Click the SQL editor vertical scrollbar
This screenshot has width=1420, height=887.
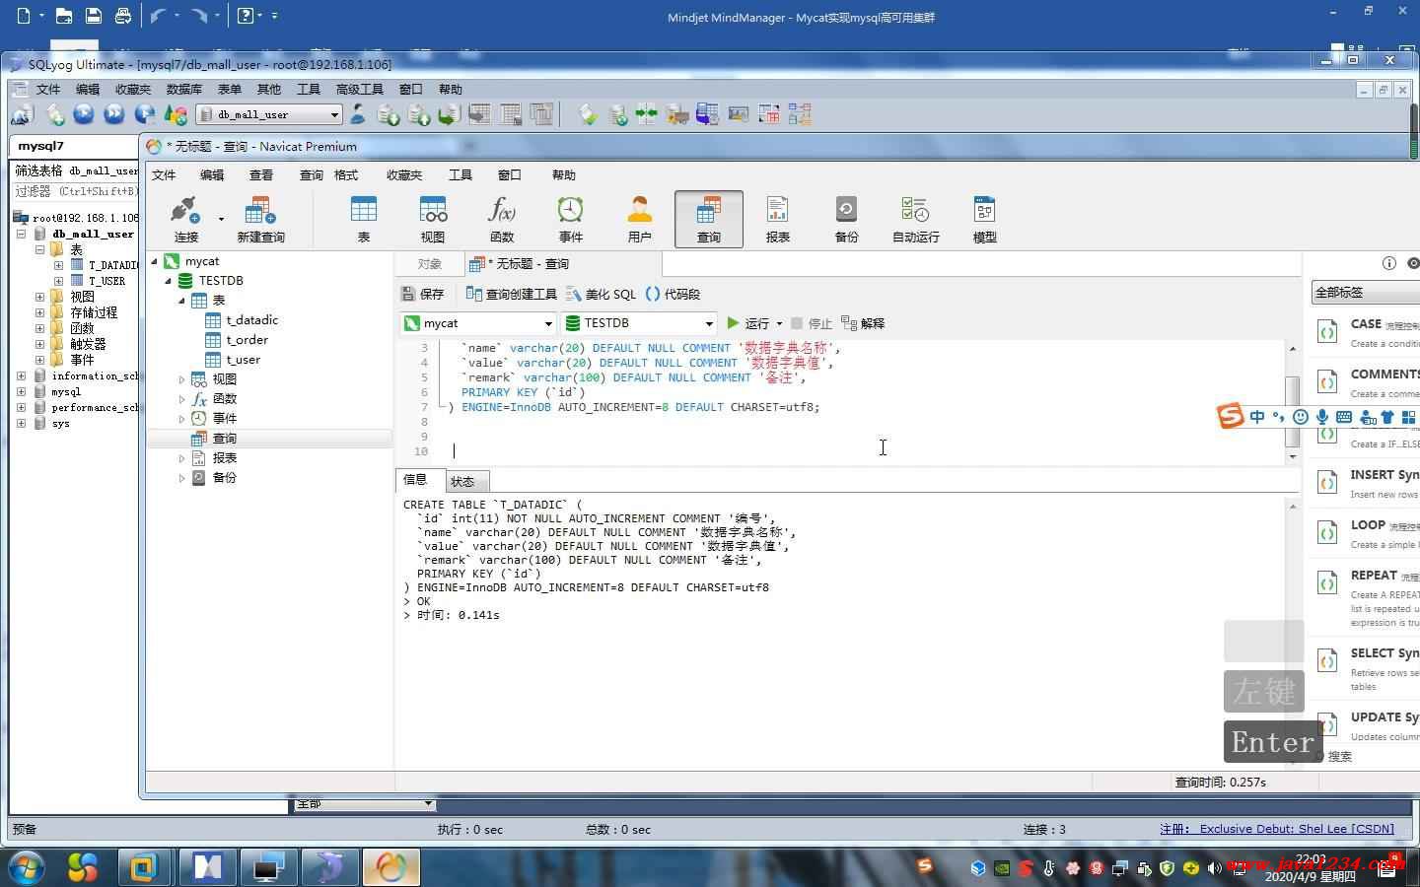coord(1292,401)
